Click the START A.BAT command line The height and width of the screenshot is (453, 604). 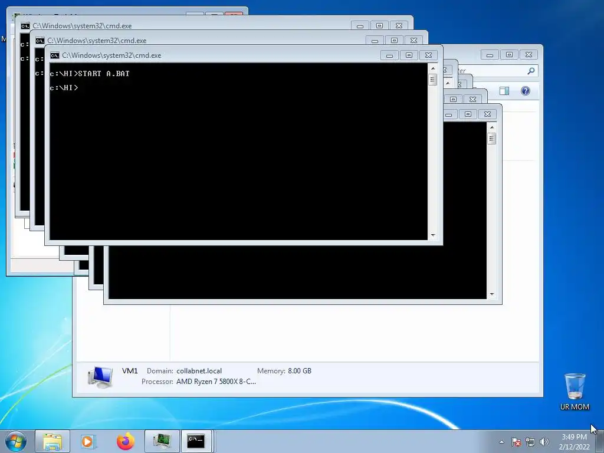click(90, 74)
